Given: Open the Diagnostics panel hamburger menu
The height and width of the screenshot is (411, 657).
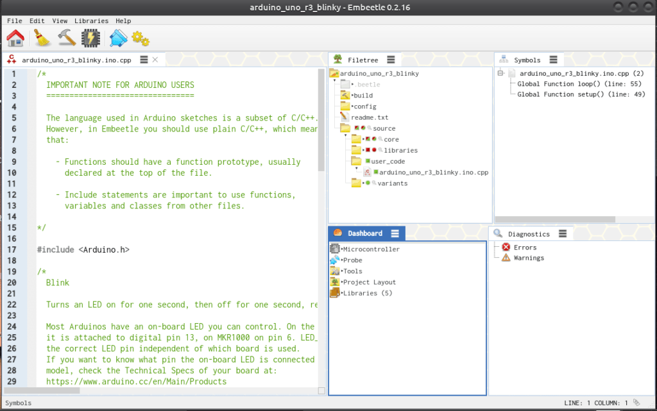Looking at the screenshot, I should coord(563,234).
